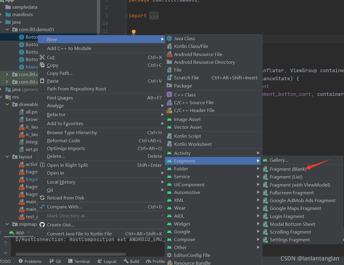Unfold the collapsed import block in editor

click(x=126, y=16)
